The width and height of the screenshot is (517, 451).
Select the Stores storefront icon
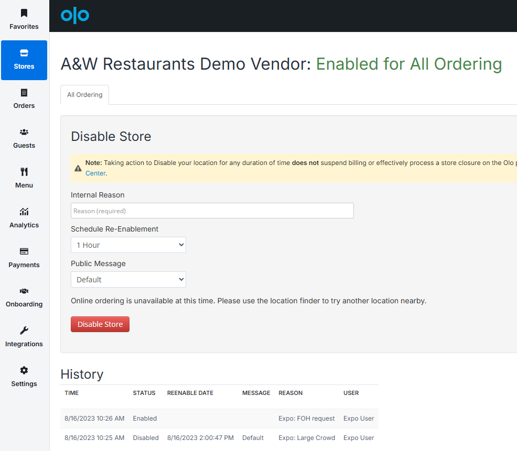coord(24,53)
